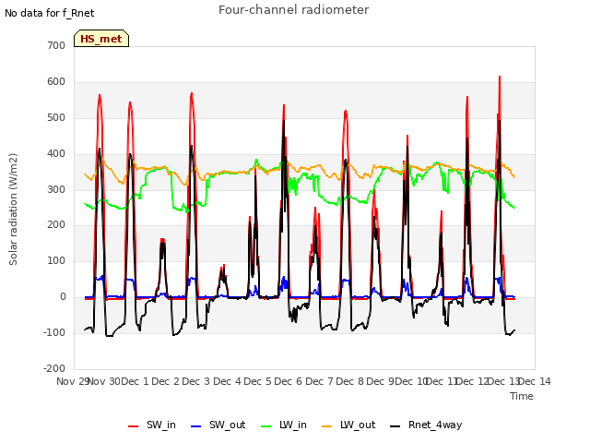The width and height of the screenshot is (590, 443).
Task: Click the -100 y-axis tick label
Action: 54,332
